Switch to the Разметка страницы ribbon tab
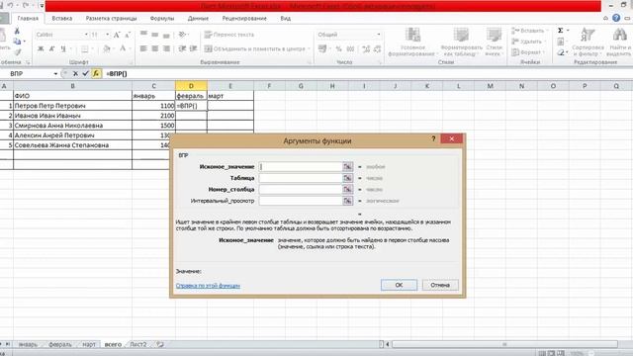The height and width of the screenshot is (356, 633). [111, 19]
